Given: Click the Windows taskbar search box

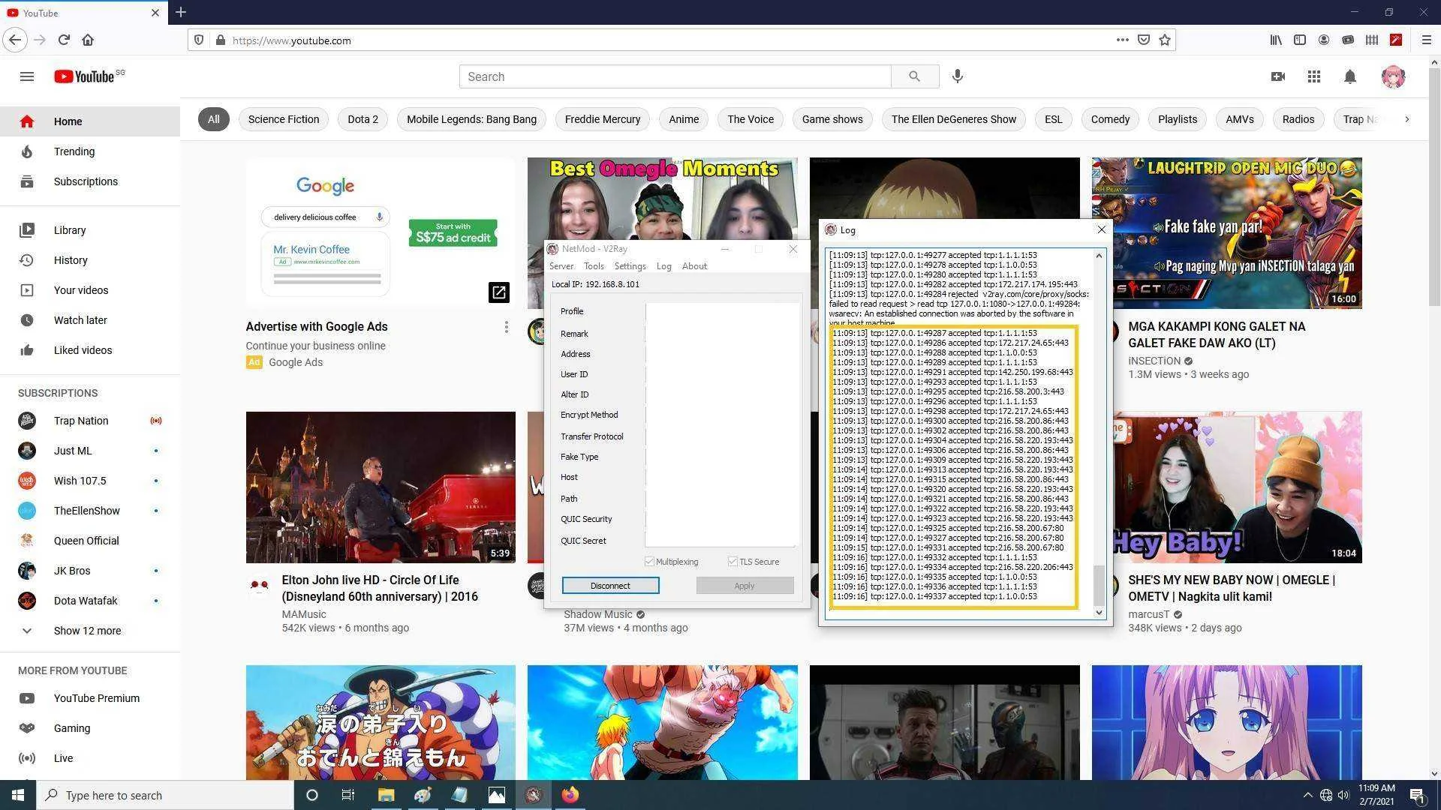Looking at the screenshot, I should pyautogui.click(x=165, y=795).
